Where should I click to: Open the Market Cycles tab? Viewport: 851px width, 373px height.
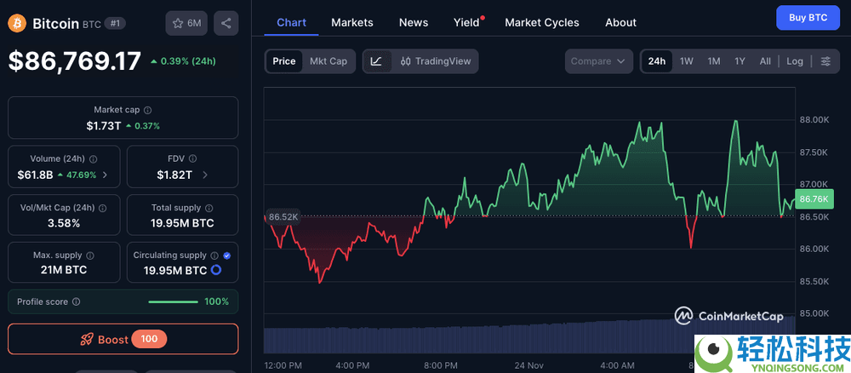541,22
